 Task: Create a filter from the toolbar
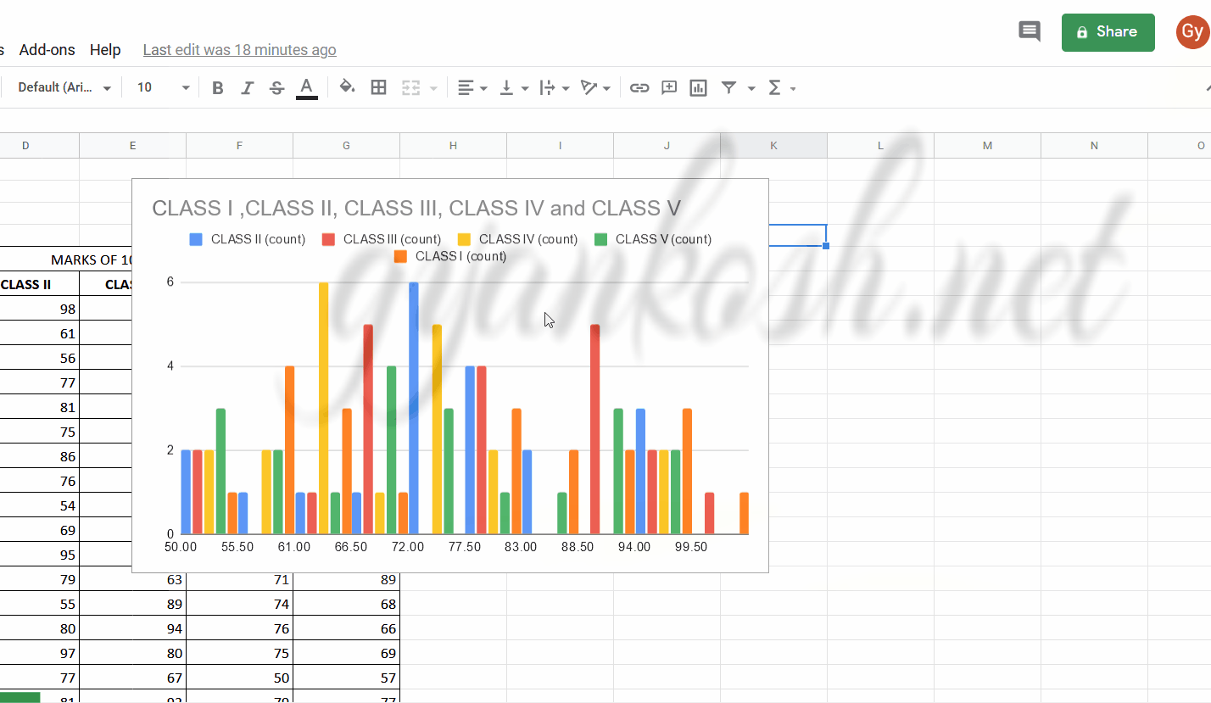tap(728, 87)
